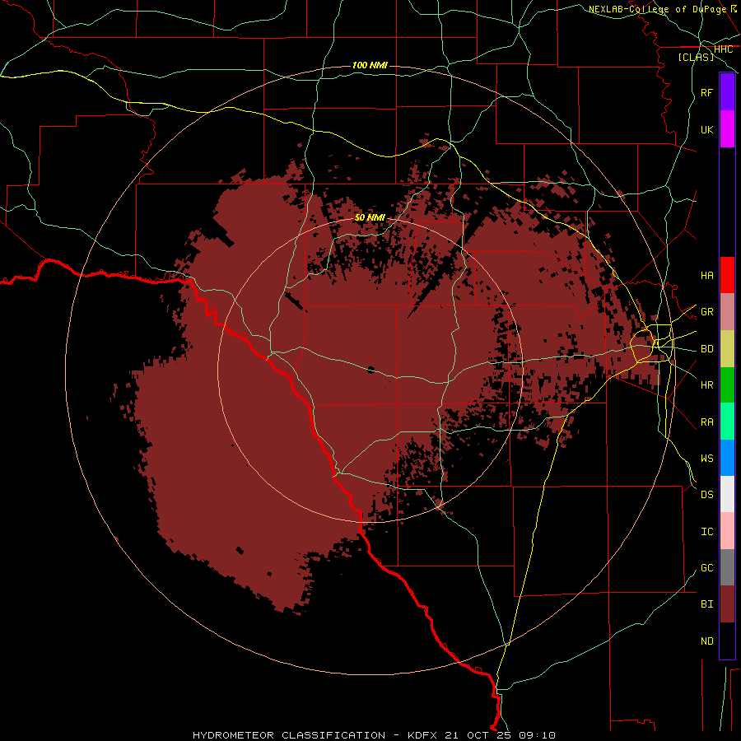
Task: Click the HHC product label
Action: (x=723, y=49)
